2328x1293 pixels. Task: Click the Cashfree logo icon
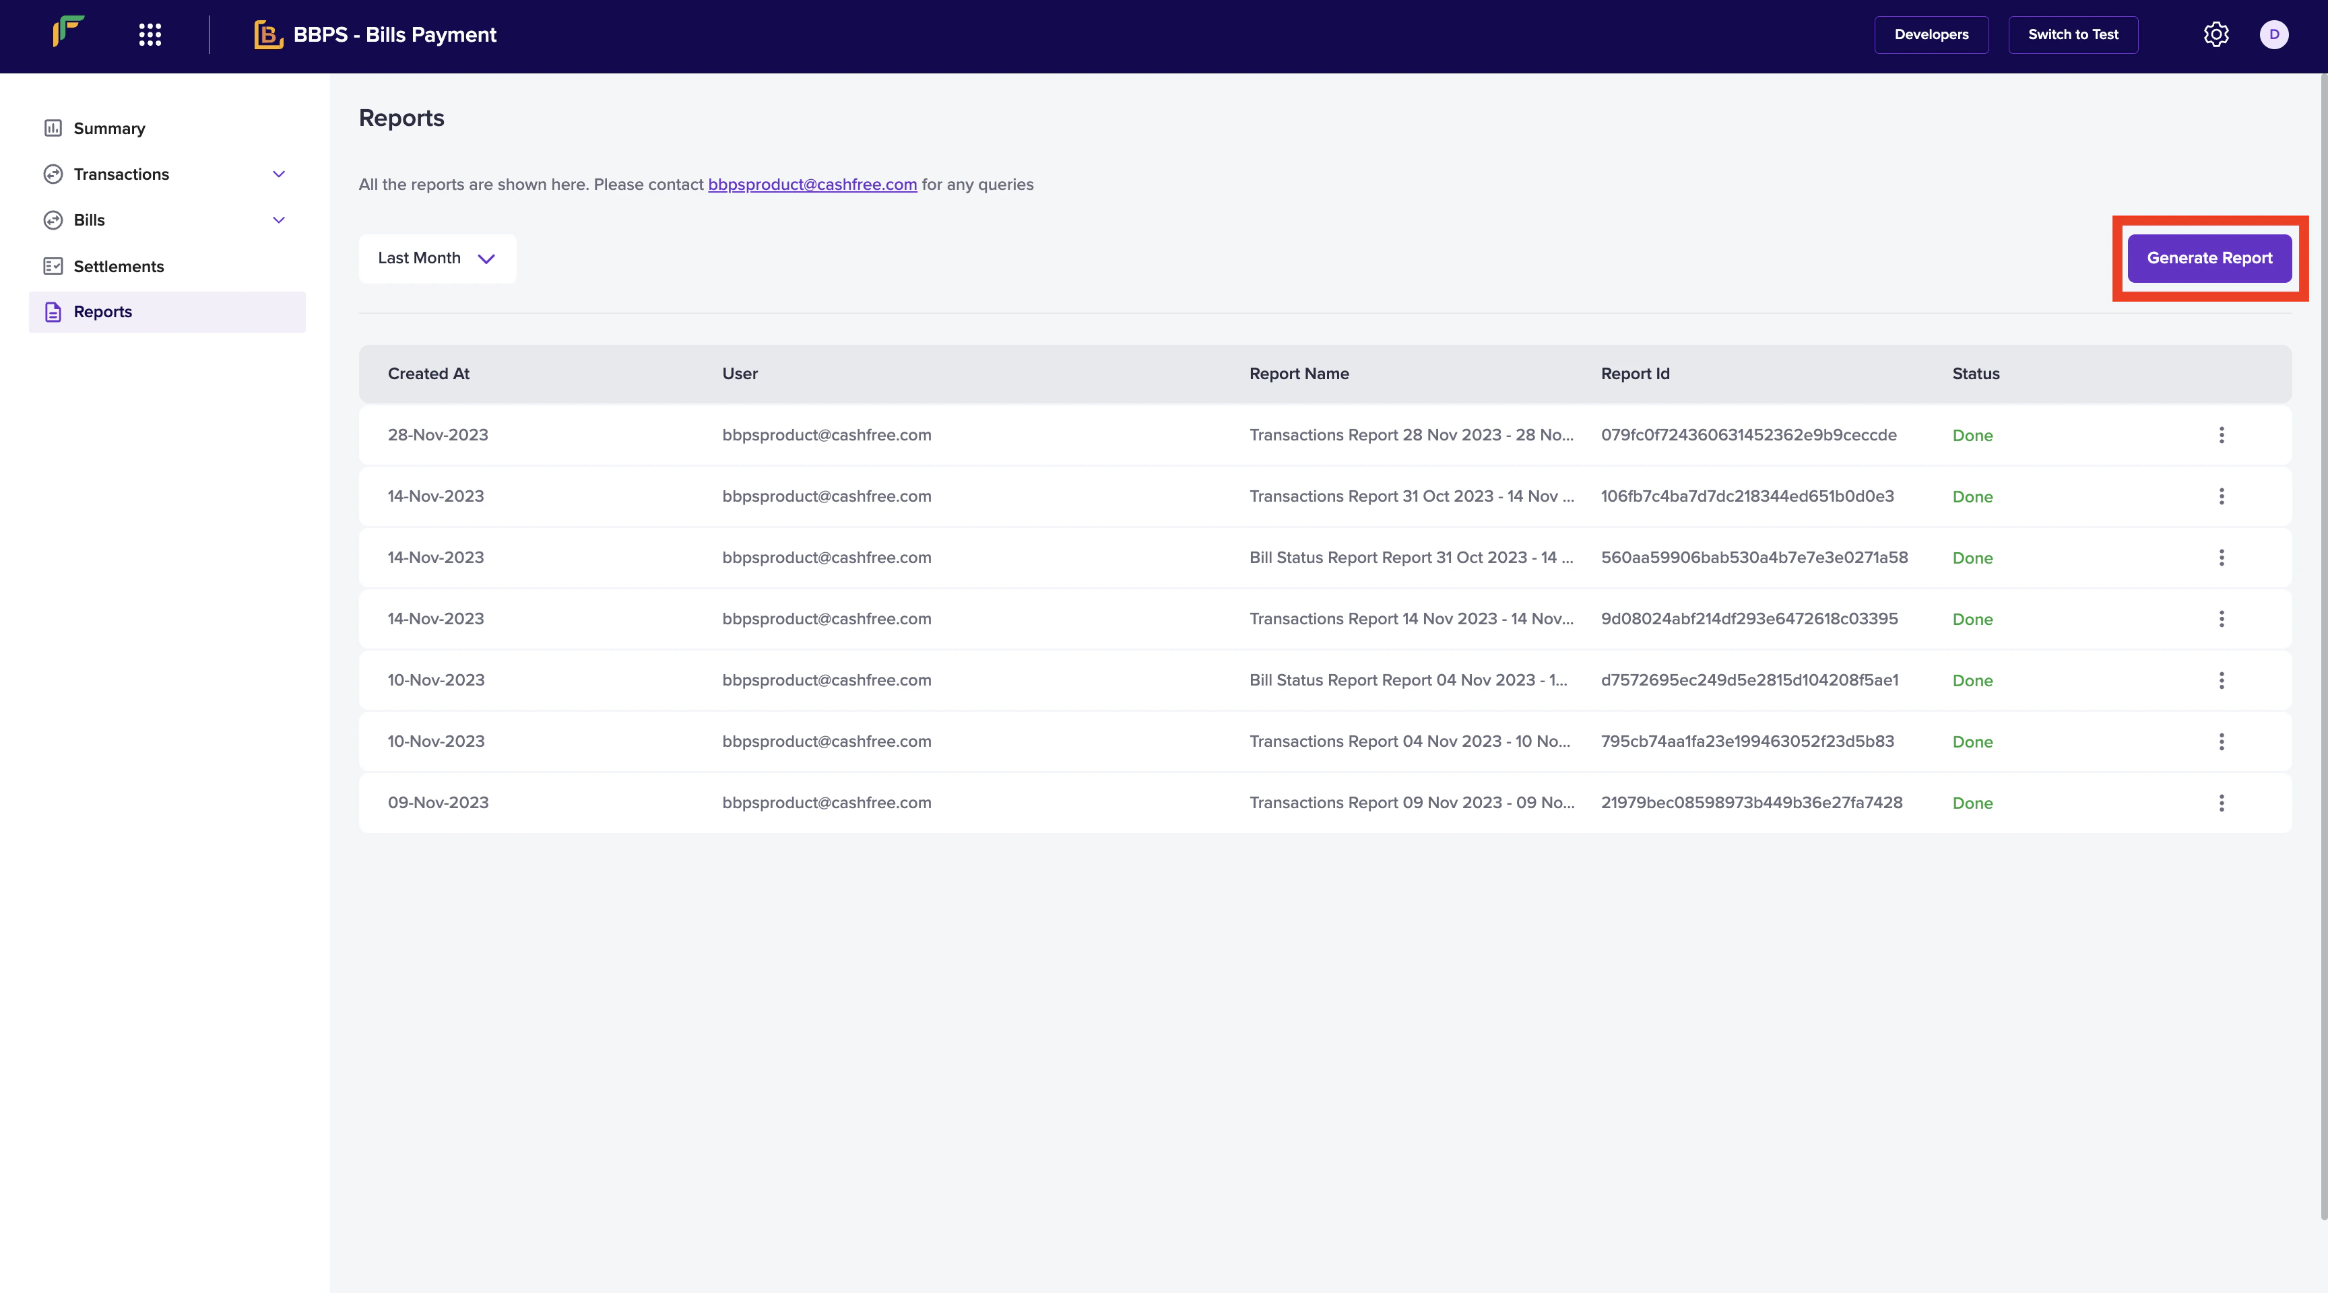[69, 31]
